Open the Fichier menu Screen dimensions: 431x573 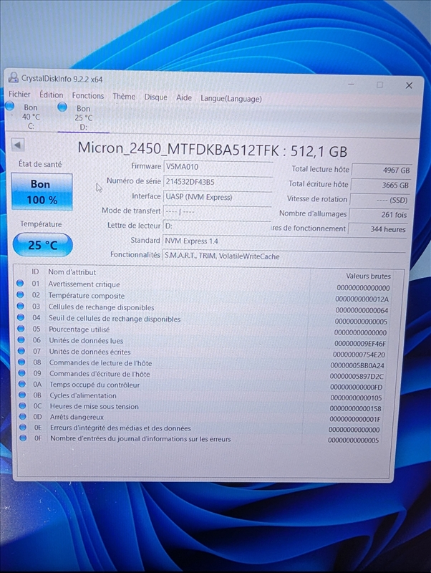[x=19, y=95]
